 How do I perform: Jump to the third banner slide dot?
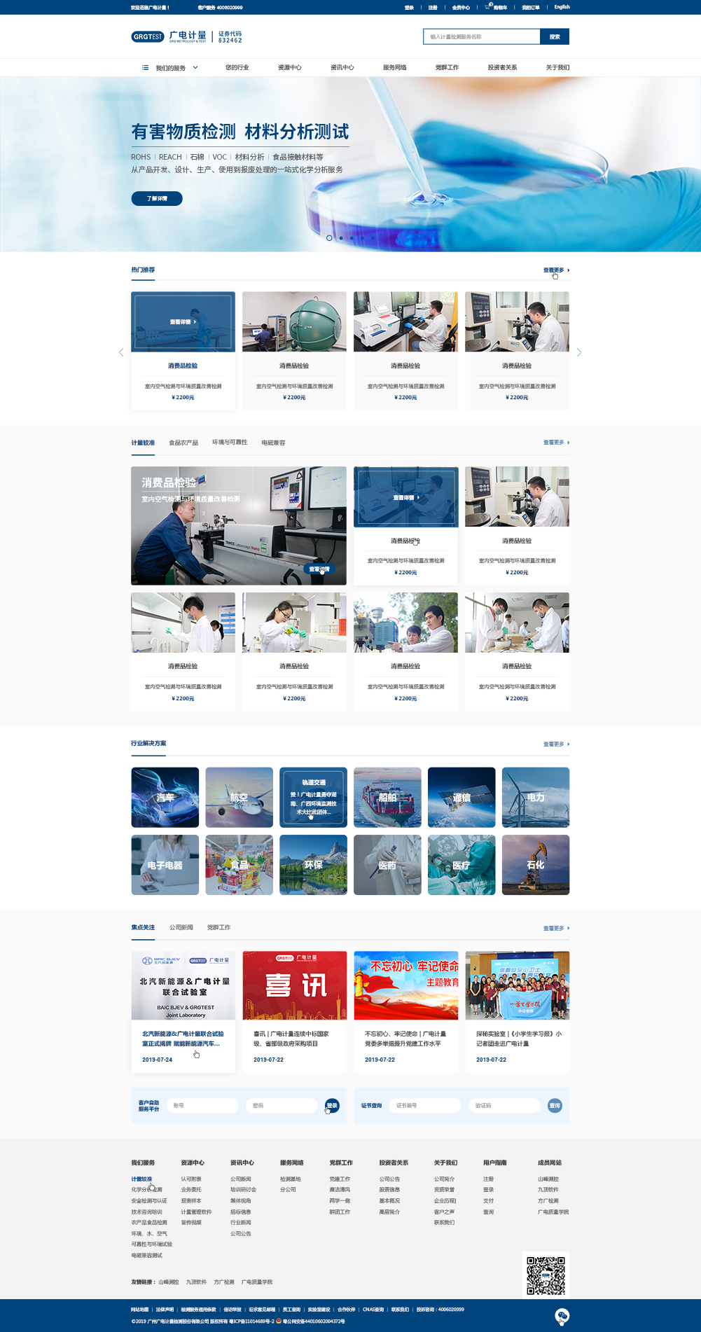[352, 238]
